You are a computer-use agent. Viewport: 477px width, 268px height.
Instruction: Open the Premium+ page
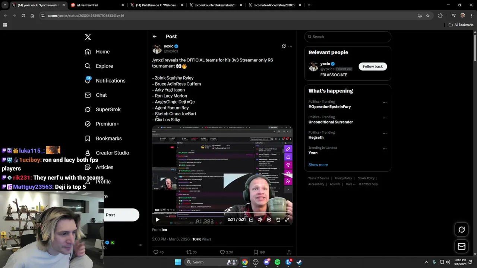[102, 124]
